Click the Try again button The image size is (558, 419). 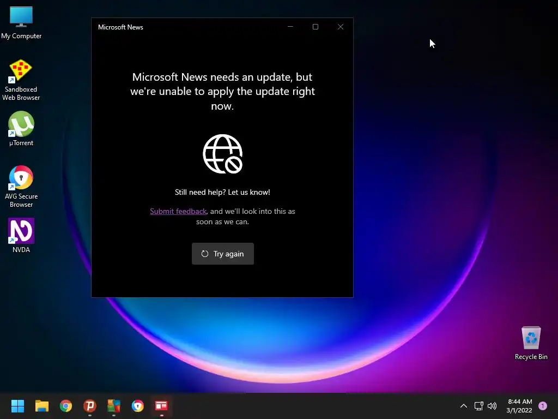[x=223, y=254]
